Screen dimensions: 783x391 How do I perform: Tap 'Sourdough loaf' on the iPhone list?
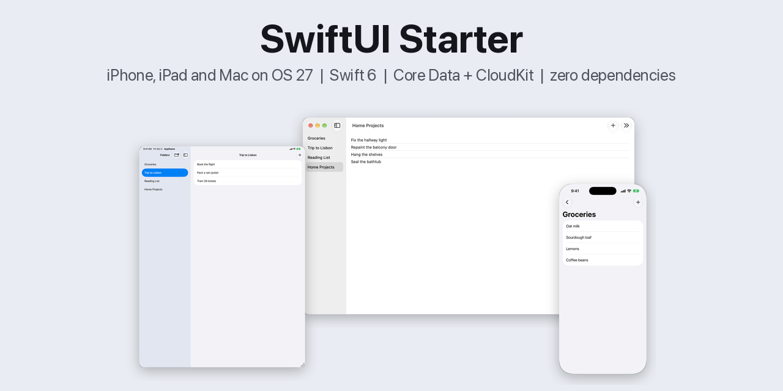coord(603,238)
